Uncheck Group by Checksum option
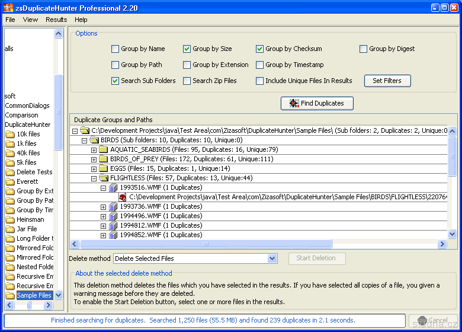462x332 pixels. pos(260,49)
